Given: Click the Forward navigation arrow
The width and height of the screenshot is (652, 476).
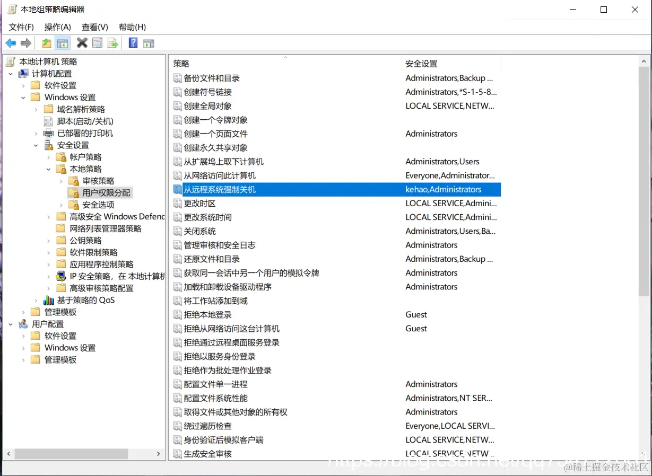Looking at the screenshot, I should 25,43.
